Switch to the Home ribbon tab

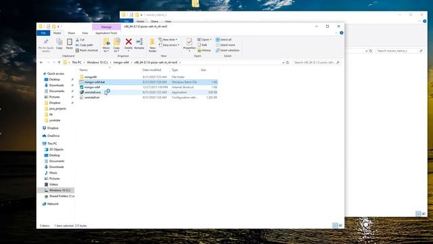[x=57, y=33]
